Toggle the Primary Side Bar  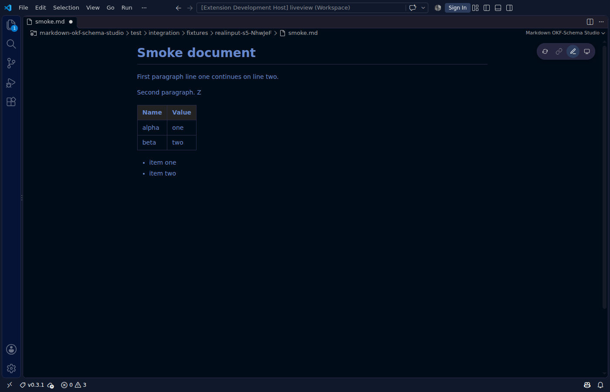(487, 8)
